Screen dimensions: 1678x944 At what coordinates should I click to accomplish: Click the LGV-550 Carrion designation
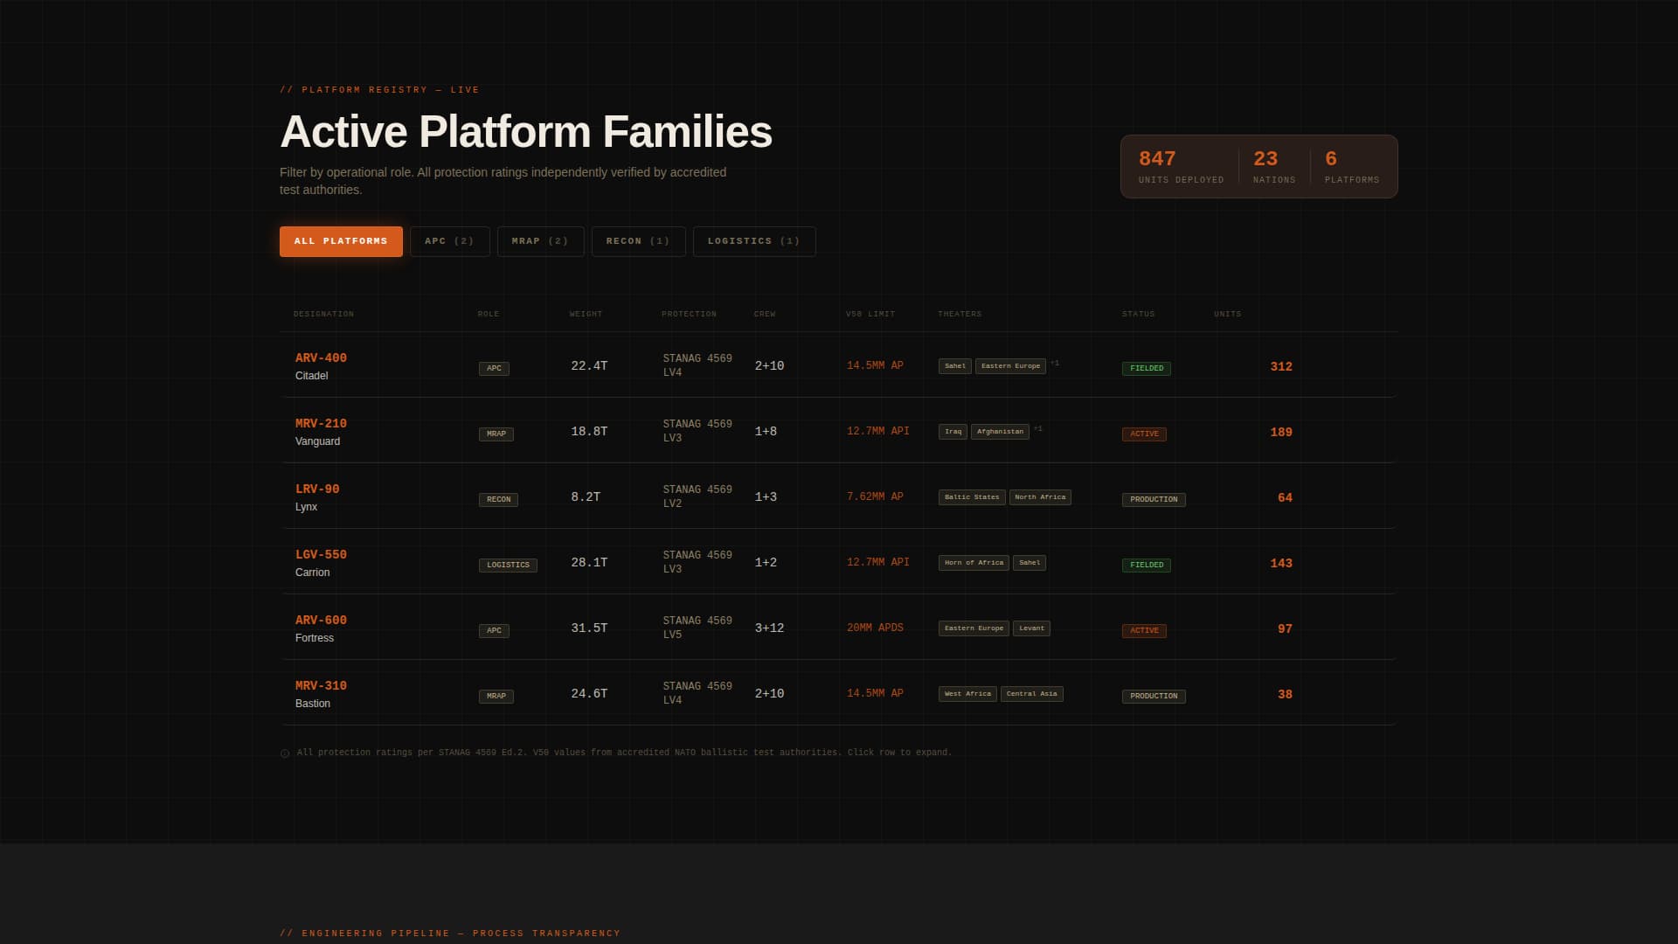pyautogui.click(x=321, y=555)
